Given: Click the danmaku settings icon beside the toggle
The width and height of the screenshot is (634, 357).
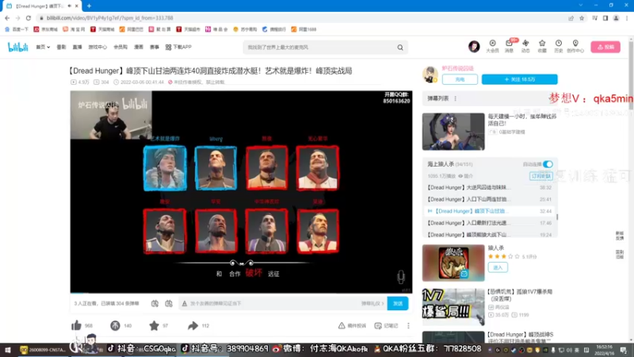Looking at the screenshot, I should (x=169, y=304).
